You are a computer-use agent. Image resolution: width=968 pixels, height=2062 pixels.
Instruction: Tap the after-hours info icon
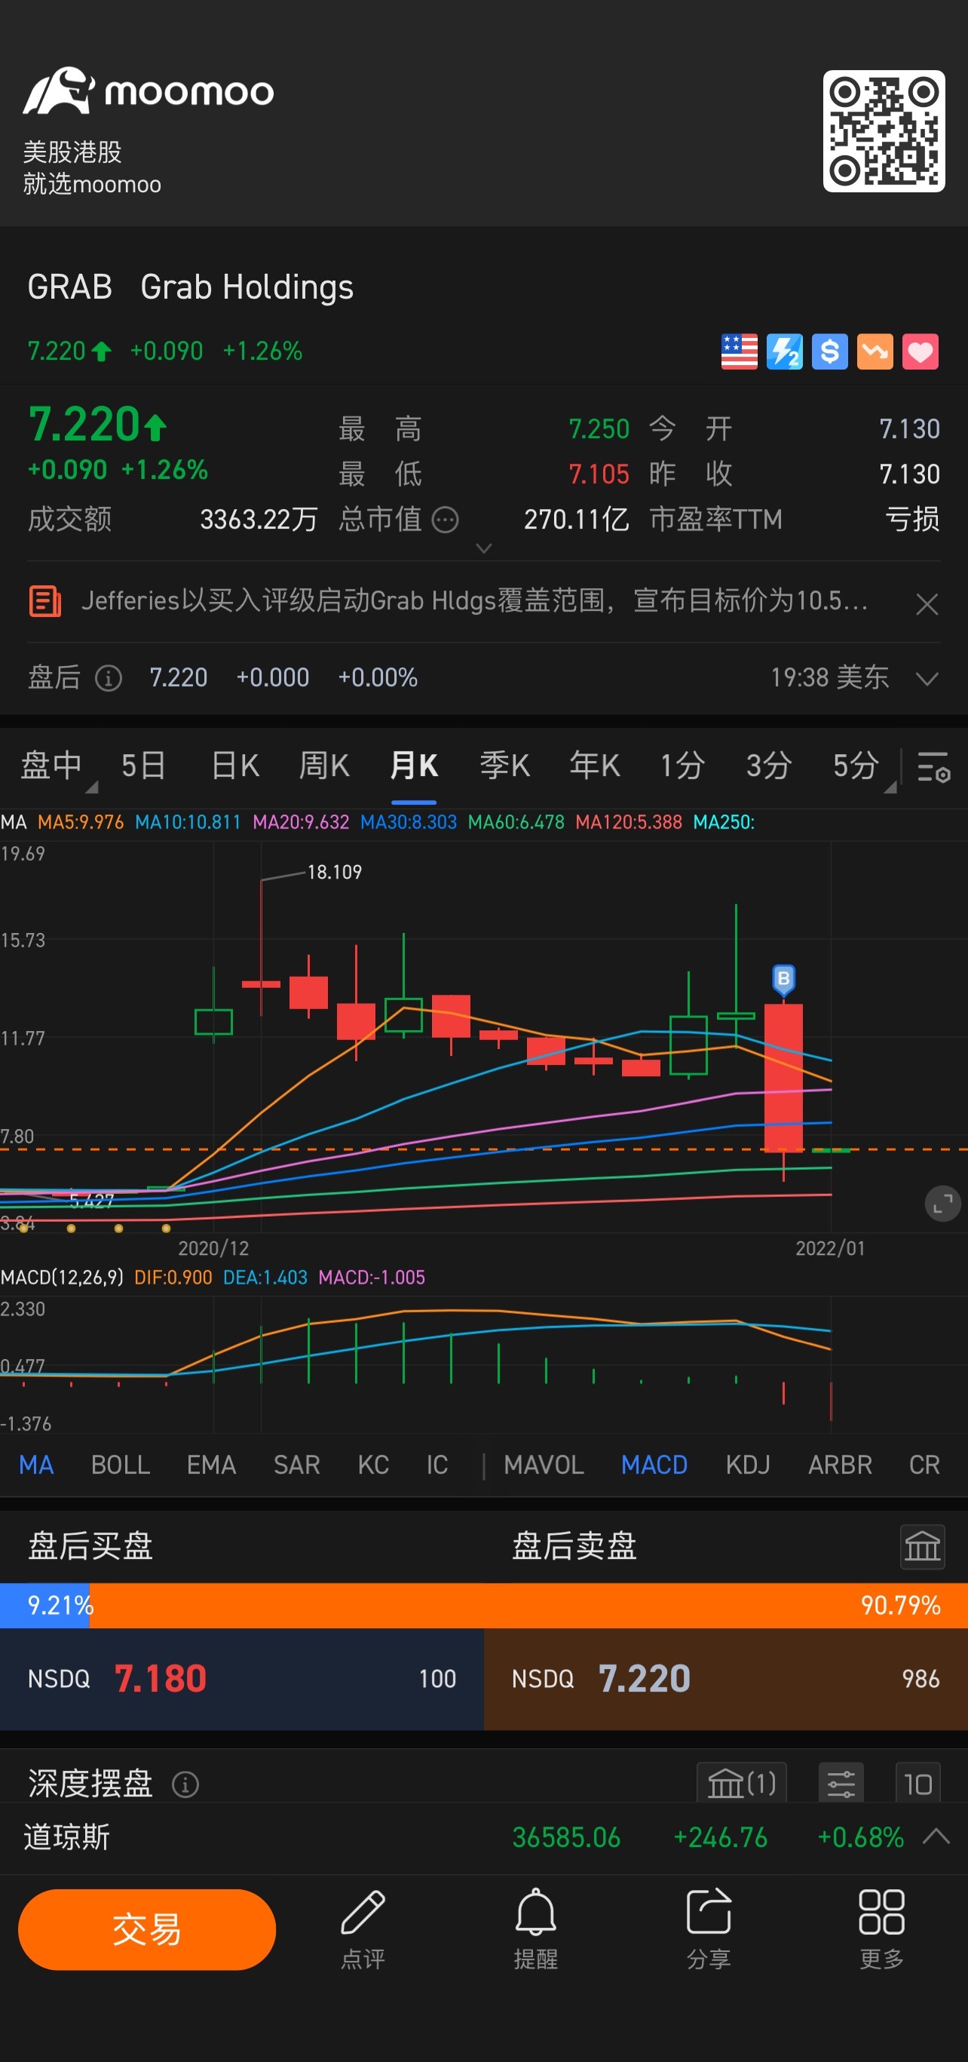tap(108, 678)
